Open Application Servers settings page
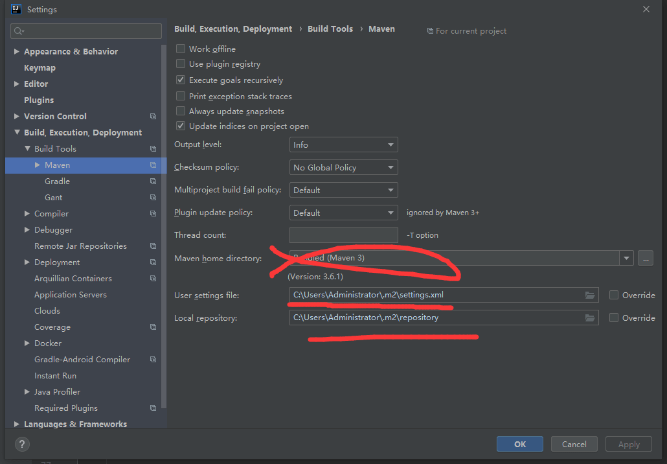This screenshot has height=464, width=667. point(70,295)
